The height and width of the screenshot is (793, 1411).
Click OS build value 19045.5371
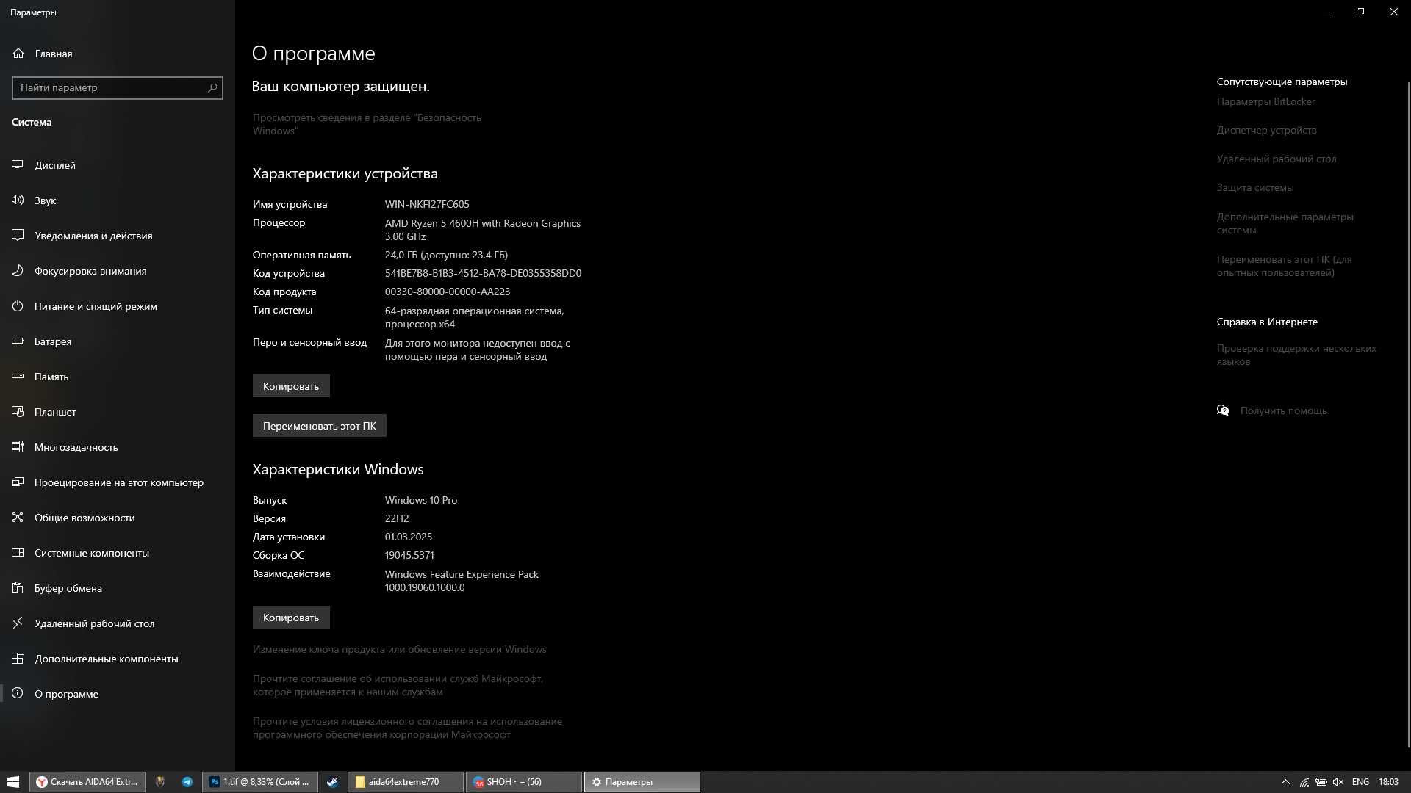click(x=409, y=555)
